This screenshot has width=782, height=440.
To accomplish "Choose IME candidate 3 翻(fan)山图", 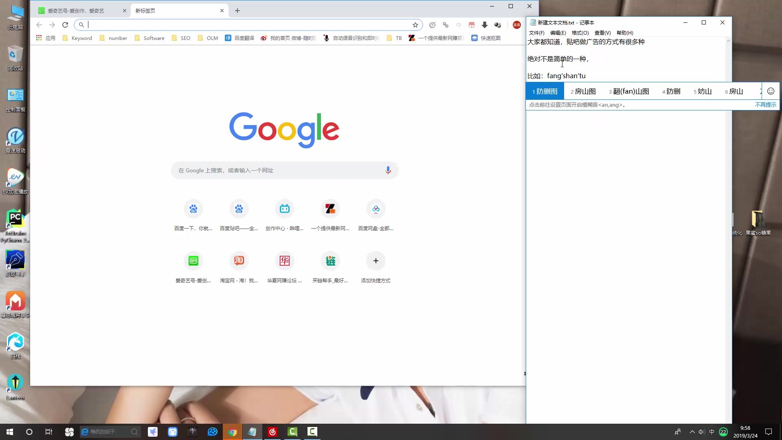I will [x=629, y=91].
